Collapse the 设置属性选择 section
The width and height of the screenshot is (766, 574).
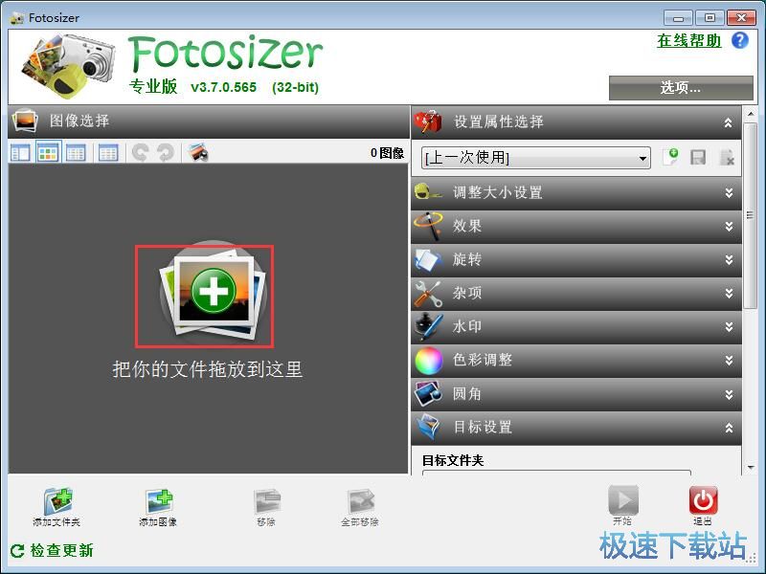point(728,122)
